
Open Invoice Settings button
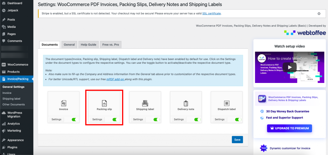coord(56,119)
